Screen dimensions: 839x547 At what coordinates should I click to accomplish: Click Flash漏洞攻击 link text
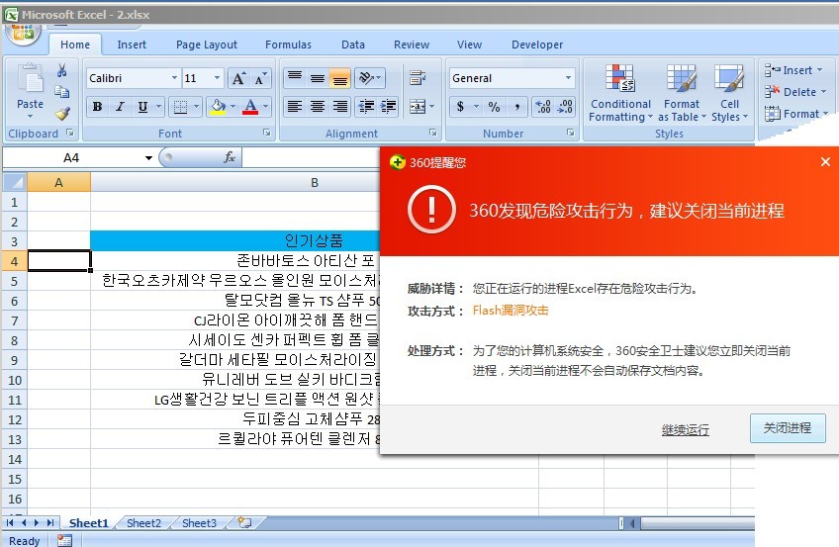[x=511, y=311]
